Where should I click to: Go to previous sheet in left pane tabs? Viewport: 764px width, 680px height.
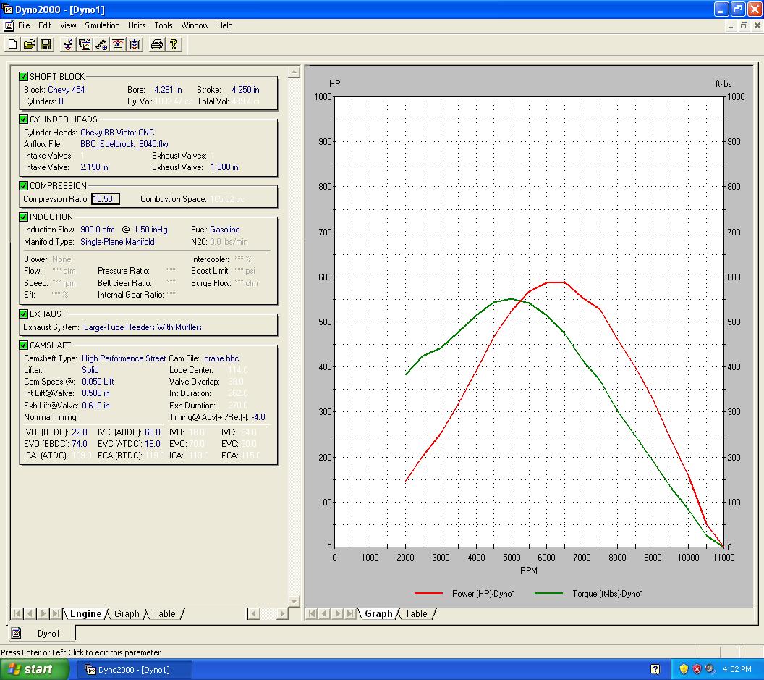[x=30, y=613]
